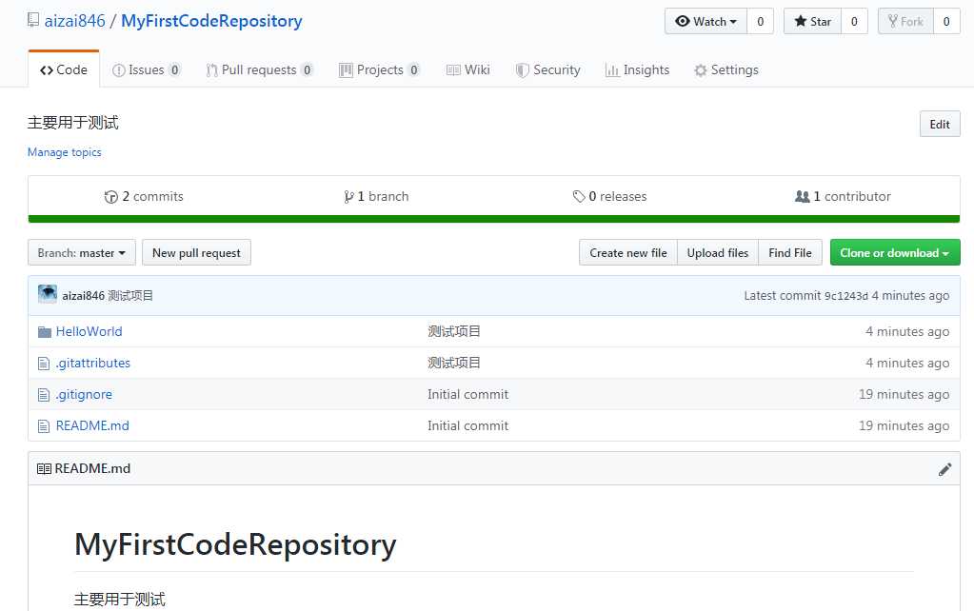The width and height of the screenshot is (974, 611).
Task: Open the 测试项目 commit message in .gitattributes row
Action: coord(454,363)
